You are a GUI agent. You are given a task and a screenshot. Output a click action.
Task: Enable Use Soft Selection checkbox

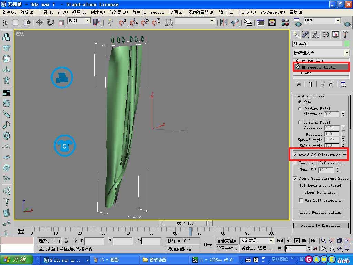(x=301, y=200)
